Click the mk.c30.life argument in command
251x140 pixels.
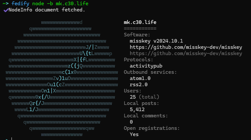[72, 4]
